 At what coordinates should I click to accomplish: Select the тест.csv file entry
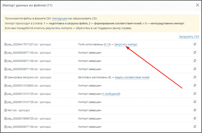12,110
